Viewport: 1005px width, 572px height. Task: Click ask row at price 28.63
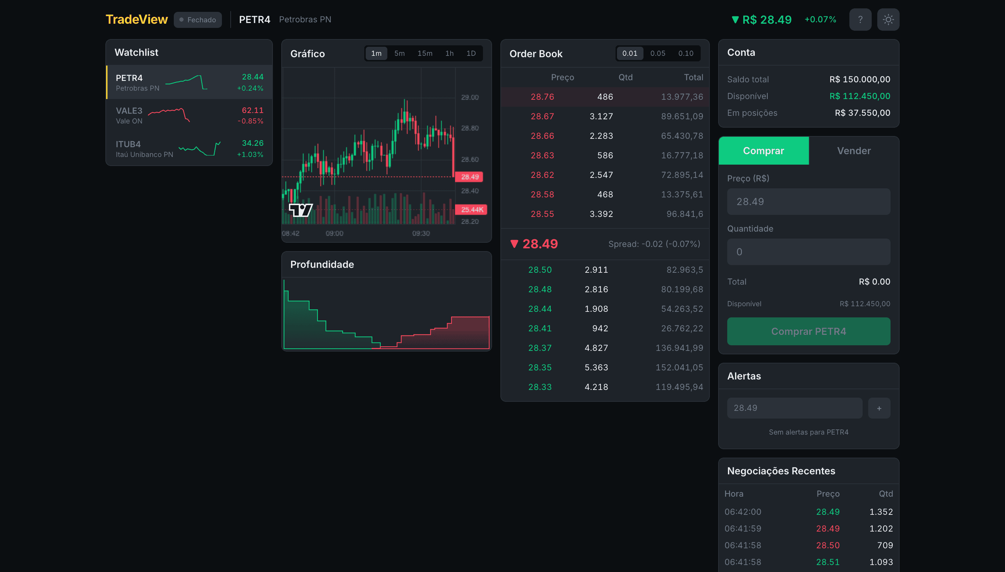coord(605,156)
